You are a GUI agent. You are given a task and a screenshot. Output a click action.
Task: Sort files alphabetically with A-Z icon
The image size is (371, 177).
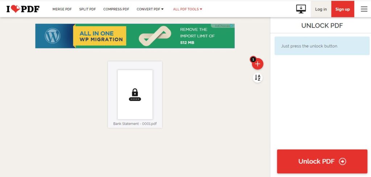tap(258, 78)
